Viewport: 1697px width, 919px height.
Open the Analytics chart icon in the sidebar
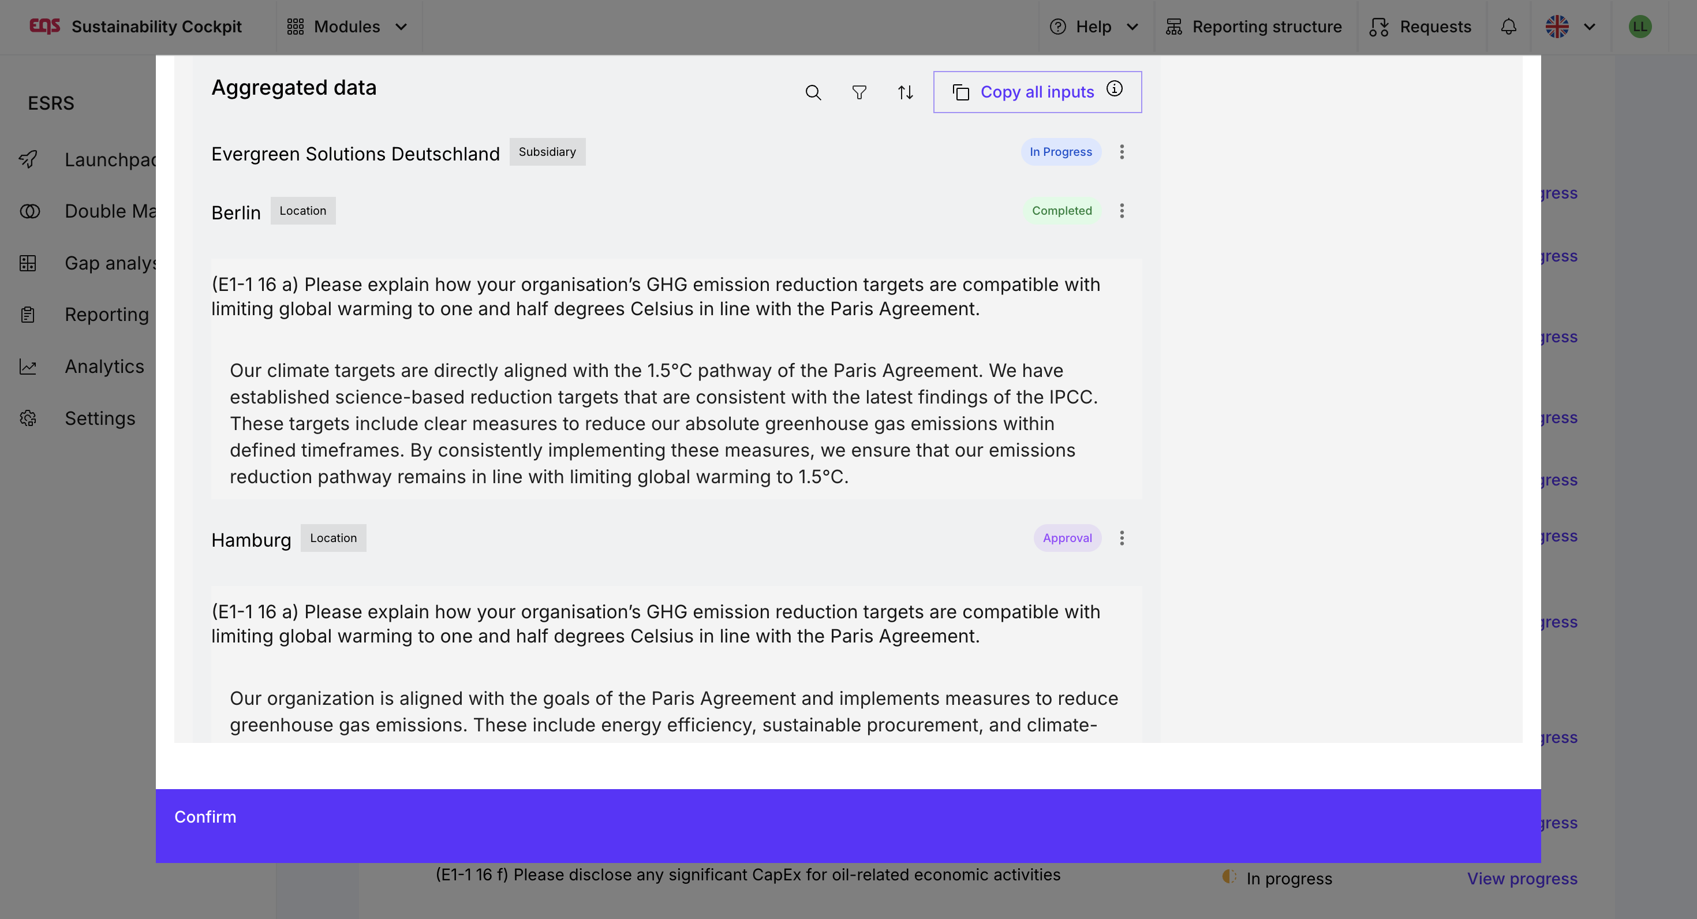pos(28,367)
